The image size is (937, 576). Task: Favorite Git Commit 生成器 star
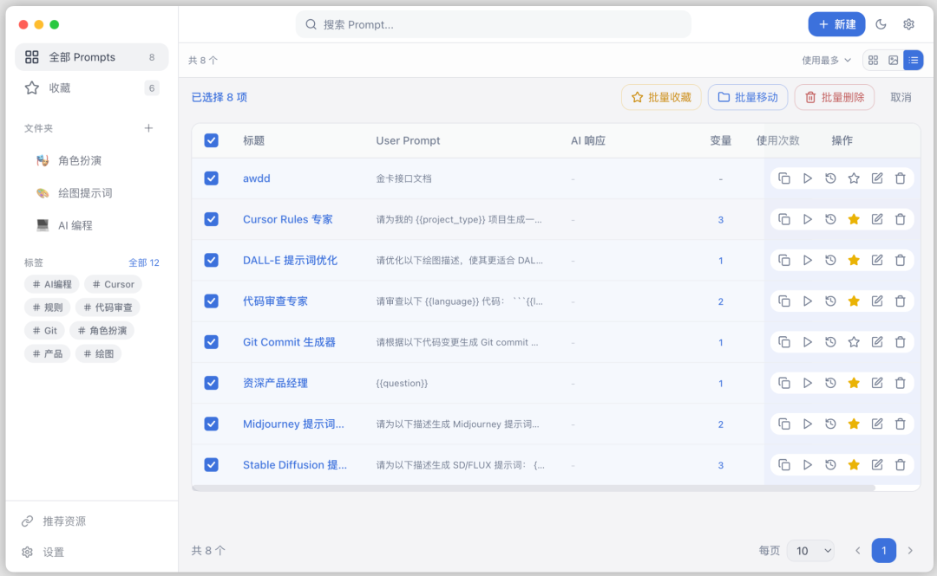tap(854, 342)
